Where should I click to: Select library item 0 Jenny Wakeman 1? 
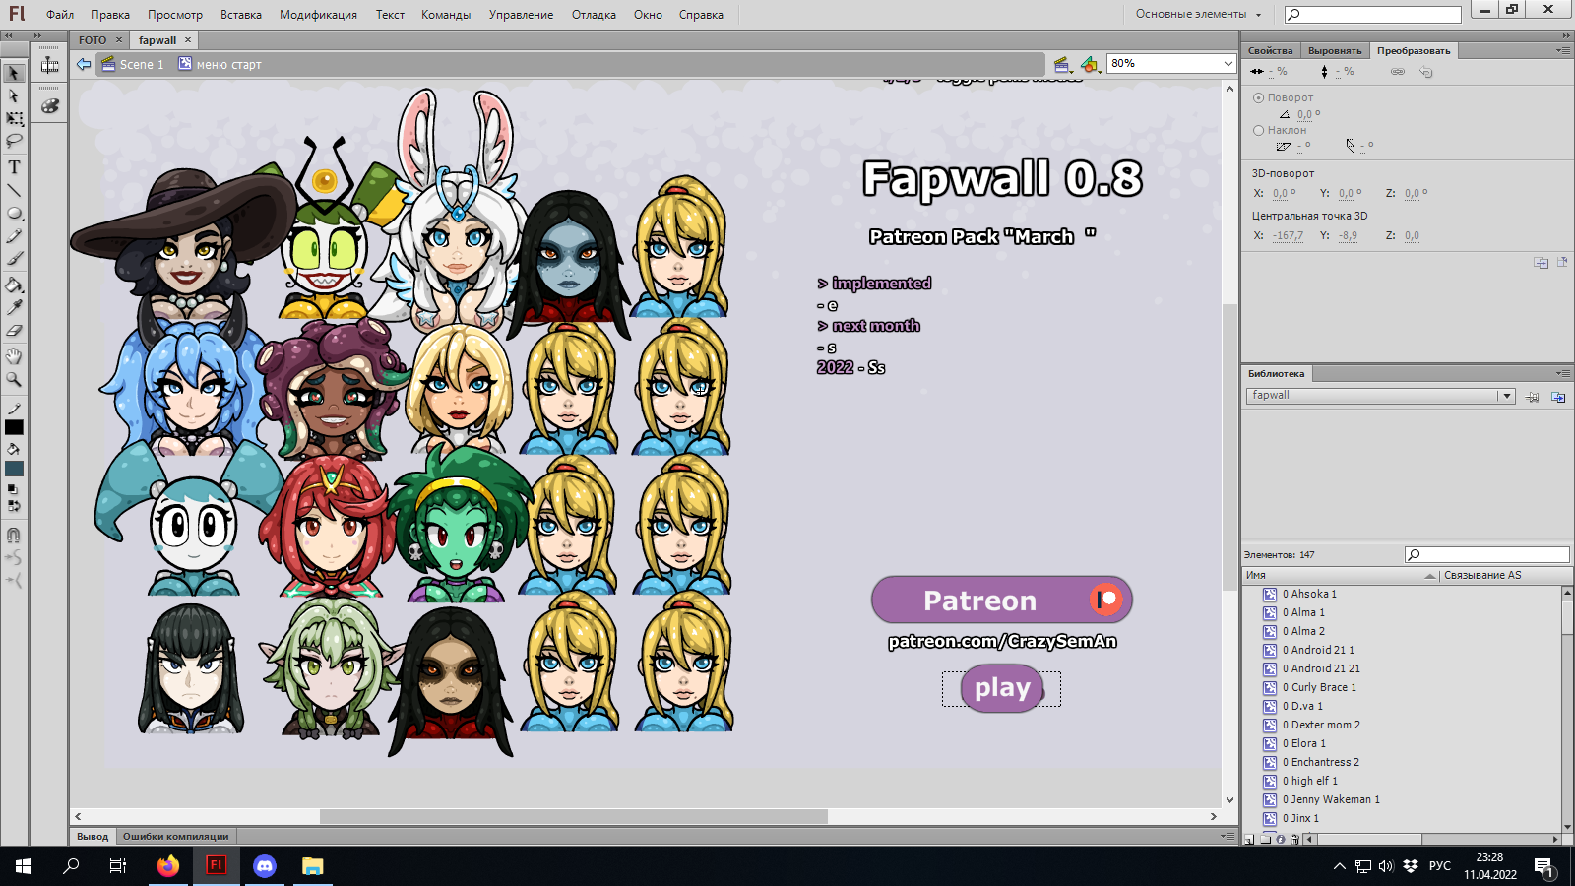(1331, 800)
